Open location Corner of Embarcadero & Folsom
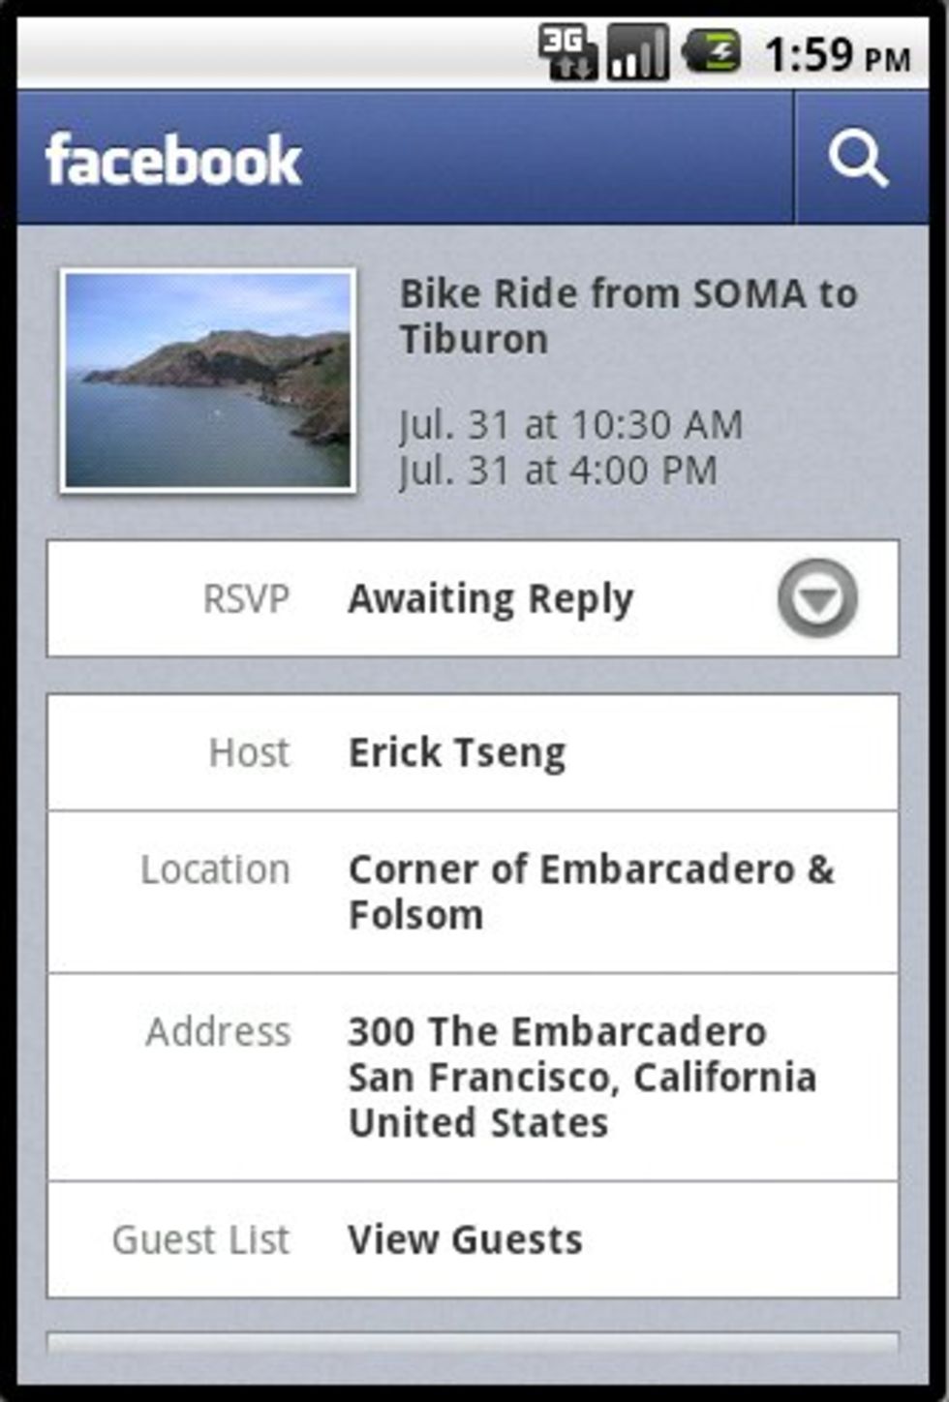This screenshot has height=1402, width=949. [x=591, y=892]
